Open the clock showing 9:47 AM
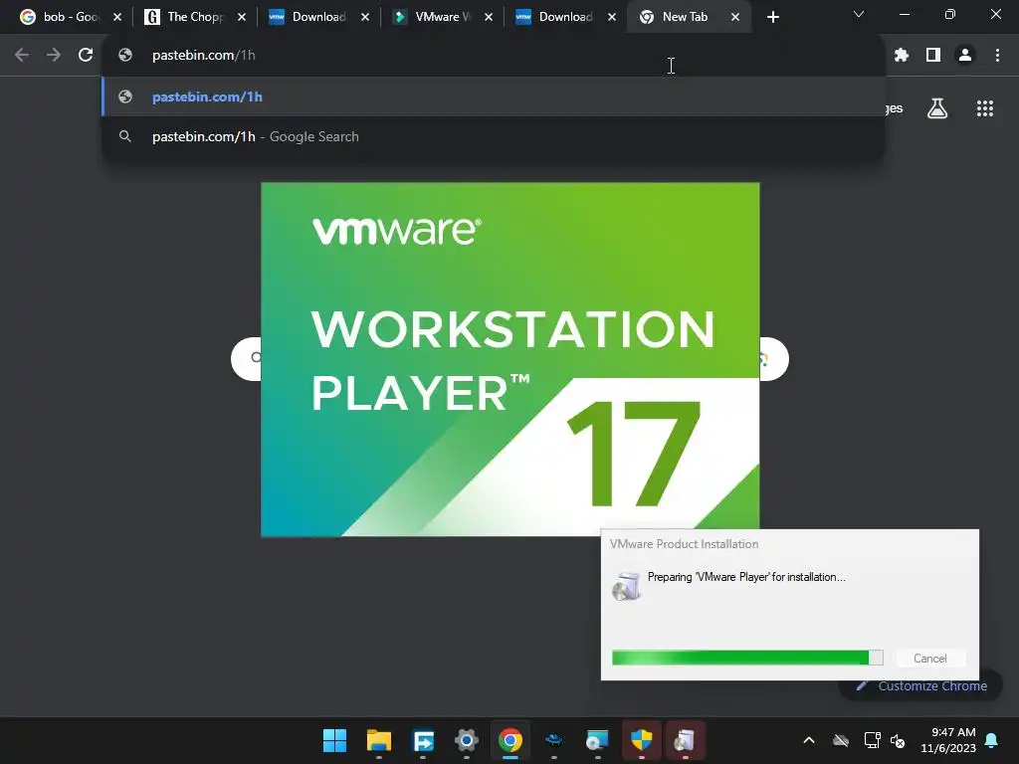The height and width of the screenshot is (764, 1019). tap(948, 740)
